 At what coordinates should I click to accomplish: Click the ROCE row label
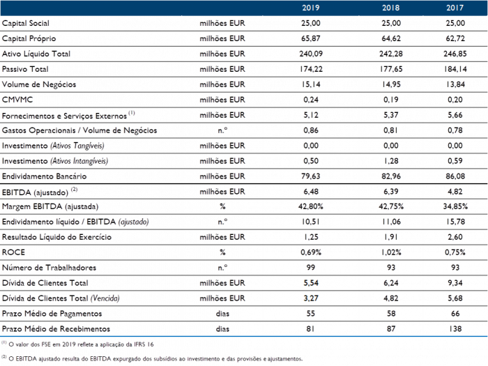click(14, 253)
